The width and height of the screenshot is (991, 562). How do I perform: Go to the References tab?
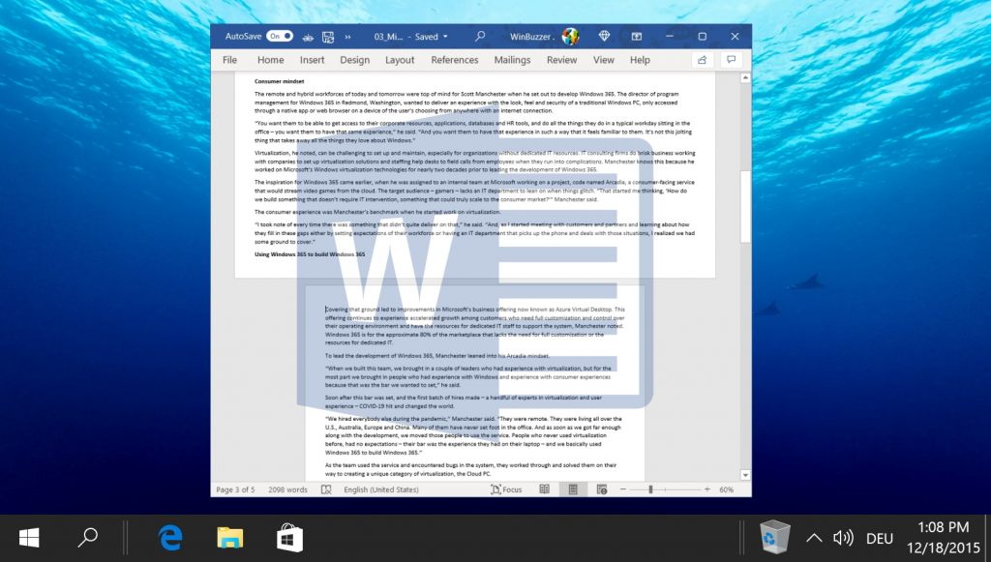(x=455, y=60)
